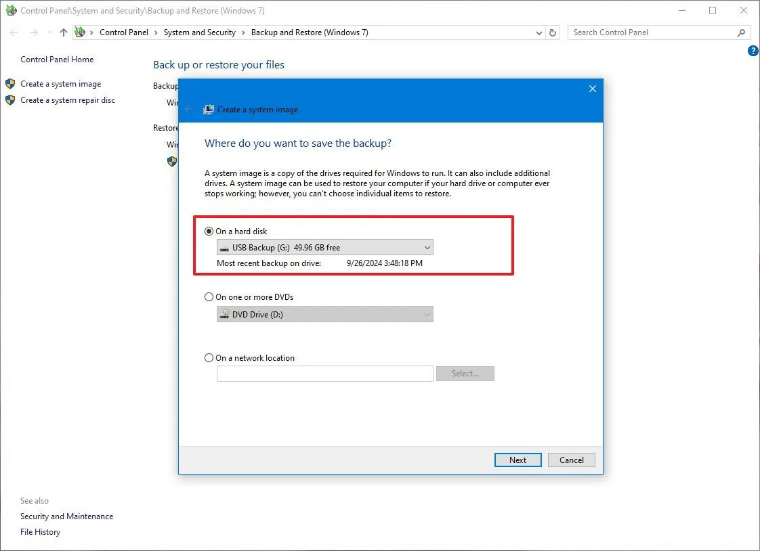Click the refresh icon beside the address bar
Viewport: 760px width, 551px height.
point(552,32)
